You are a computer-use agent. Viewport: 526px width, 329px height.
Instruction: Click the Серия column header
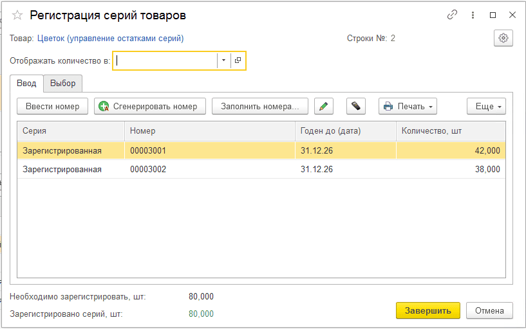(x=71, y=131)
